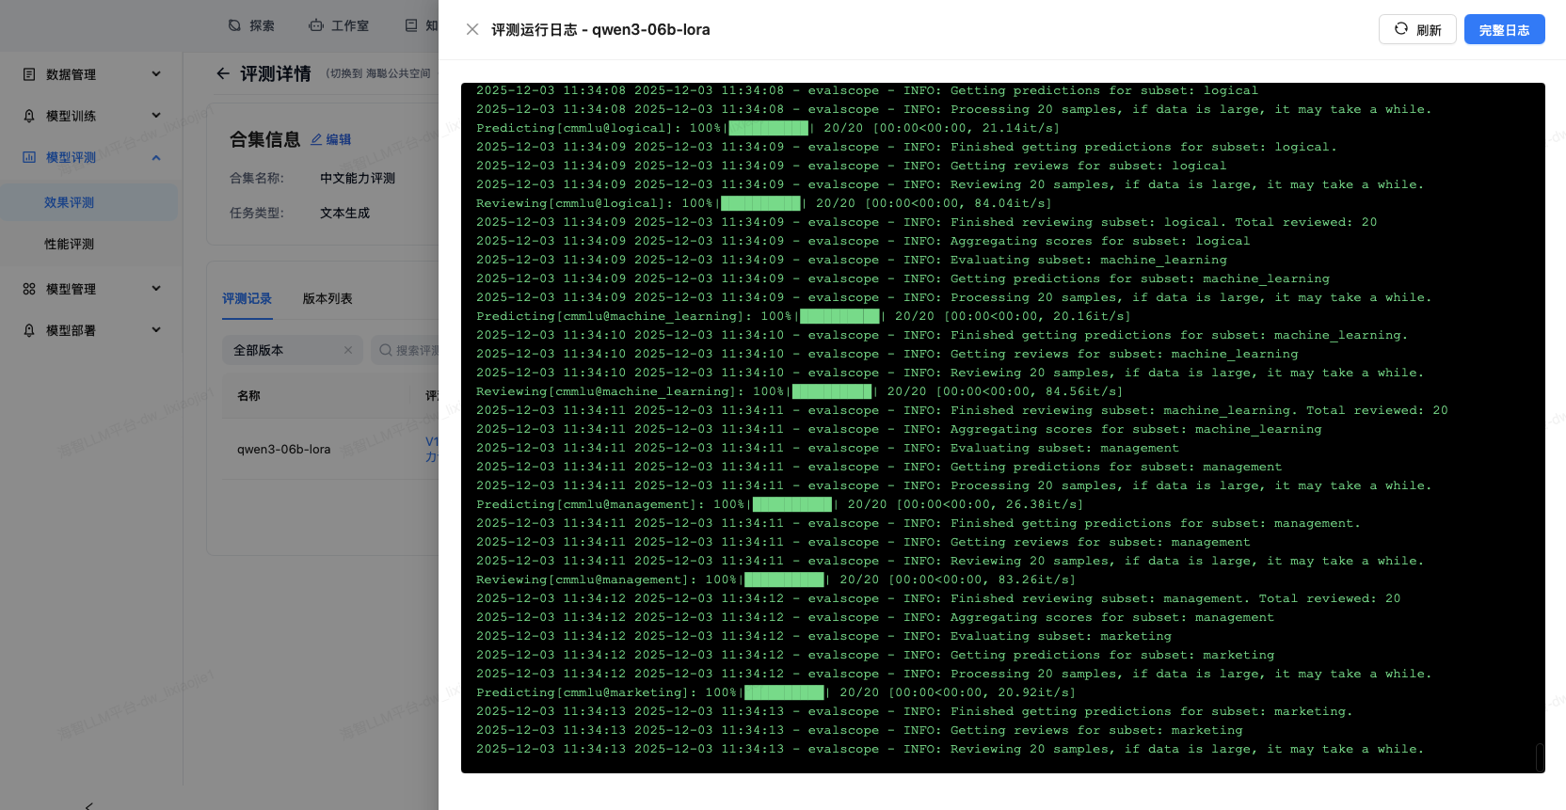
Task: Click the back arrow beside 评测详情
Action: pyautogui.click(x=223, y=73)
